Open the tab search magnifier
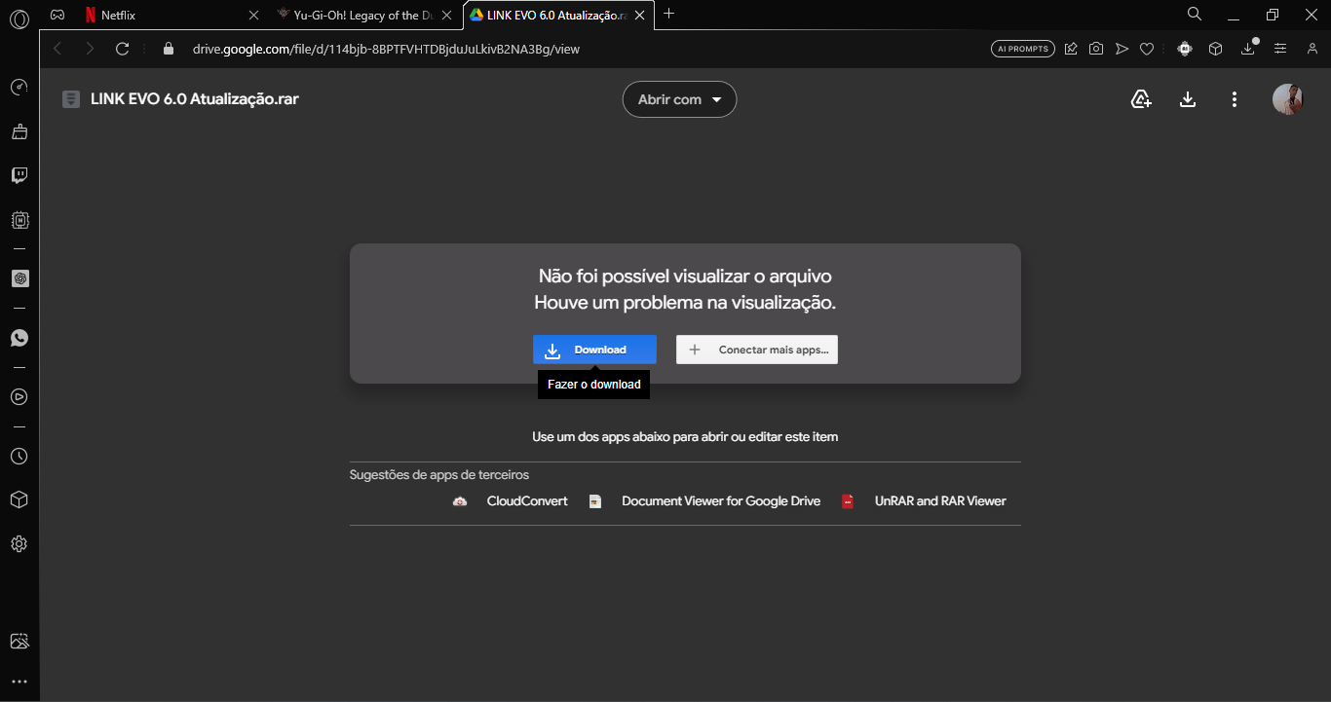 [x=1195, y=14]
